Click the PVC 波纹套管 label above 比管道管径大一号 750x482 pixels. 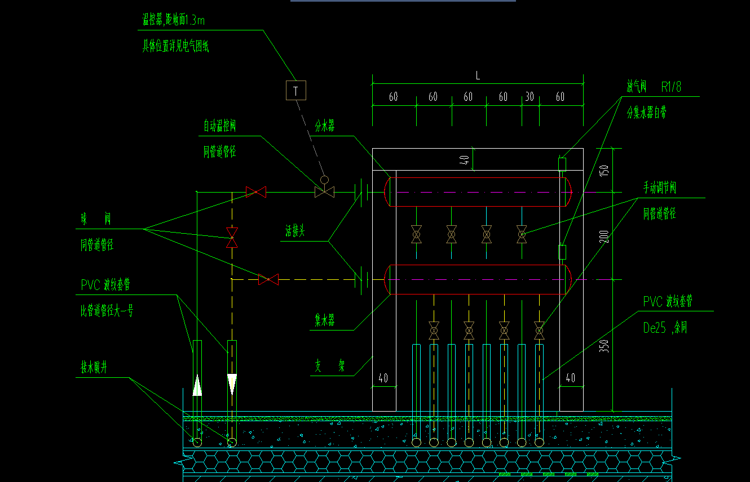click(x=105, y=285)
